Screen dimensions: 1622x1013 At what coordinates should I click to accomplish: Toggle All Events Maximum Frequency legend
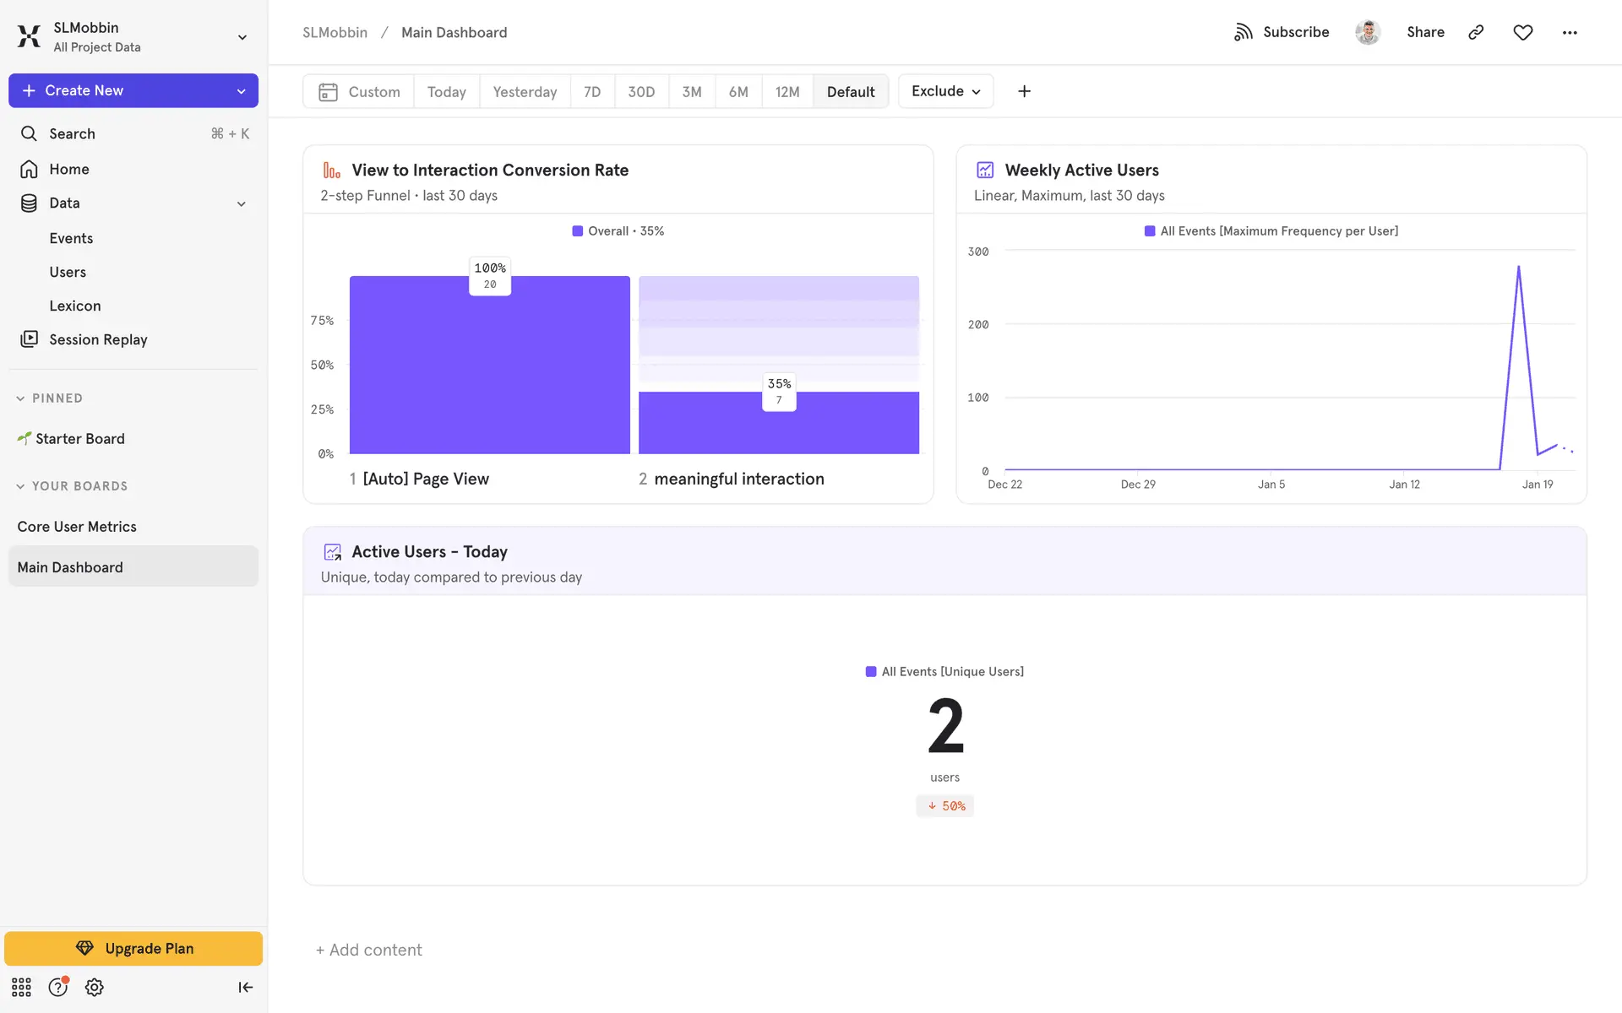click(x=1271, y=231)
